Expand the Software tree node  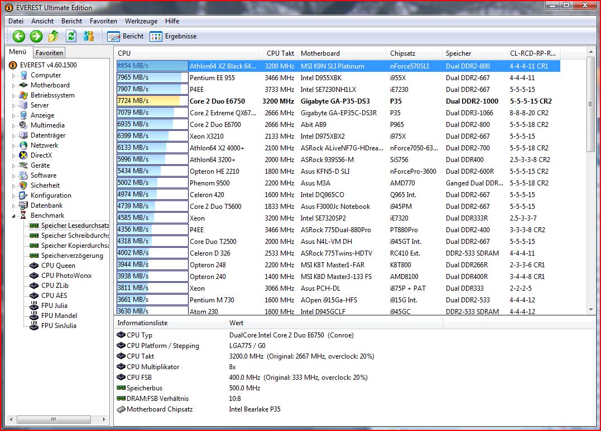coord(13,175)
